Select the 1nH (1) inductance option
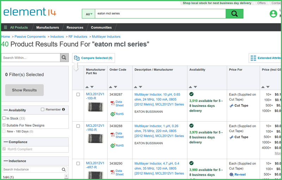 pyautogui.click(x=8, y=177)
